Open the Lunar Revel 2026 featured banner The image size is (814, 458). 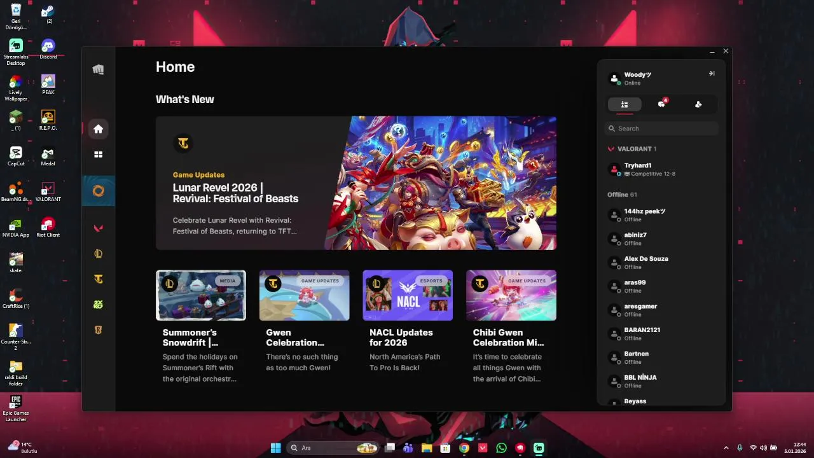coord(356,183)
